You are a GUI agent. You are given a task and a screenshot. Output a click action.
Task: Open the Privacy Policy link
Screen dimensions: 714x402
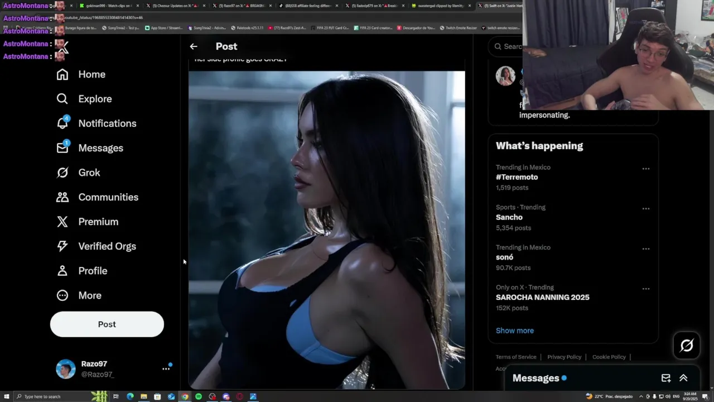pos(564,357)
